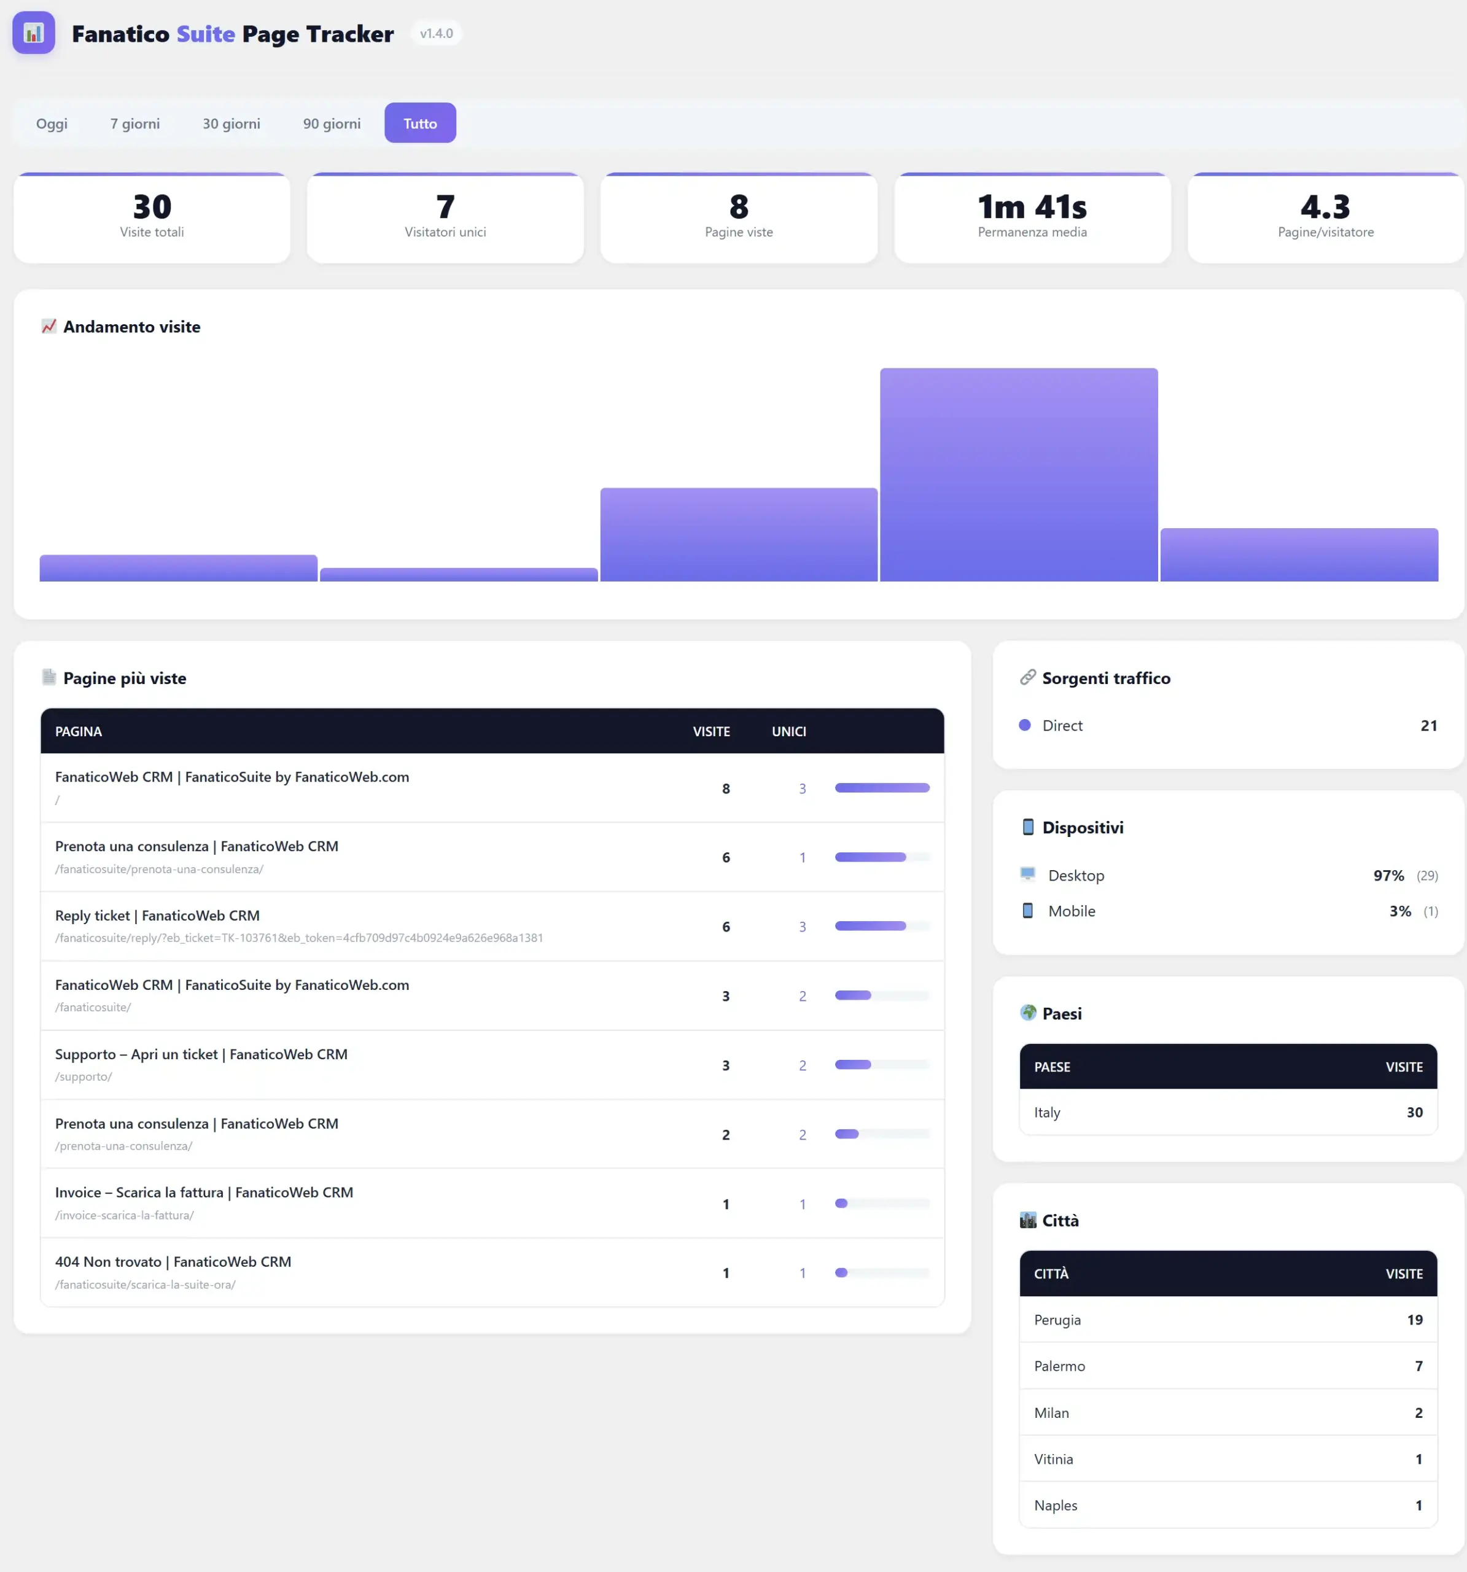Click the Pagine/visitatore stat card
The width and height of the screenshot is (1467, 1572).
click(x=1325, y=218)
